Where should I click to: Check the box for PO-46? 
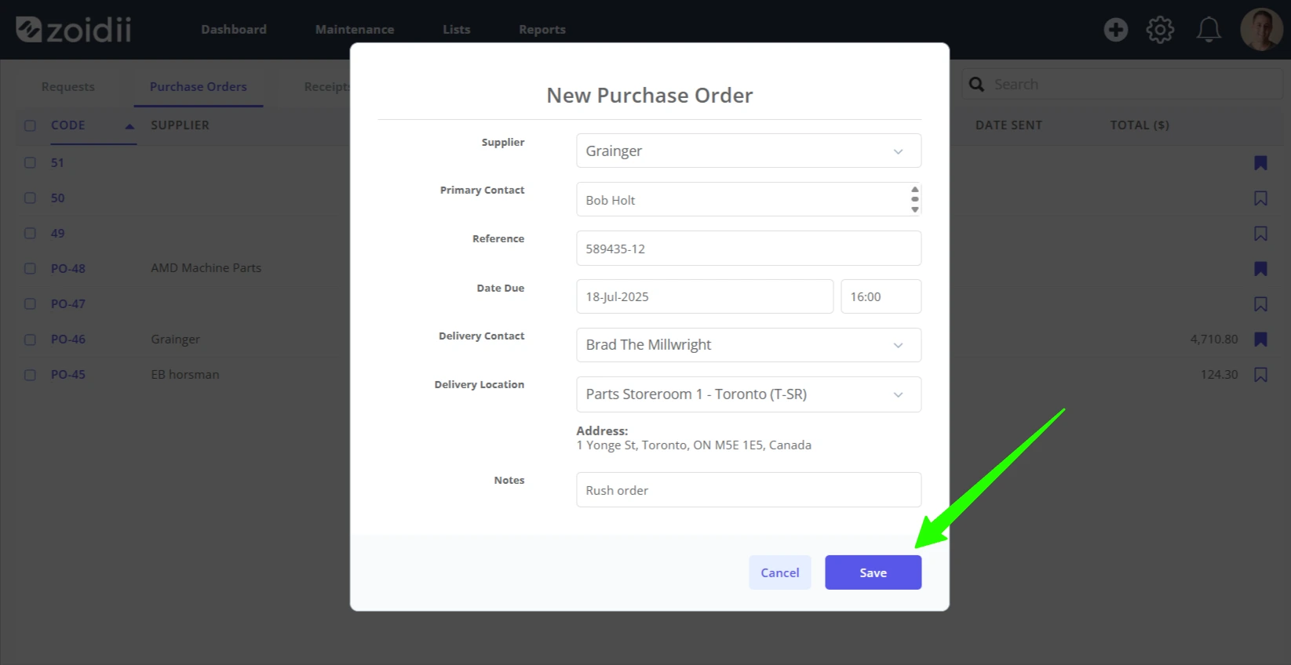30,340
